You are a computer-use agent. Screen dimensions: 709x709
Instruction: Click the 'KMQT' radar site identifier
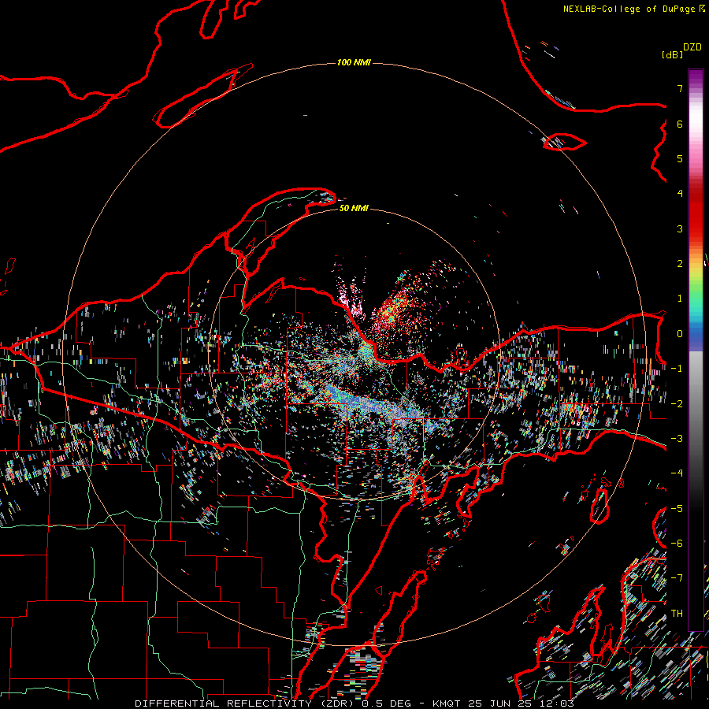tap(447, 703)
